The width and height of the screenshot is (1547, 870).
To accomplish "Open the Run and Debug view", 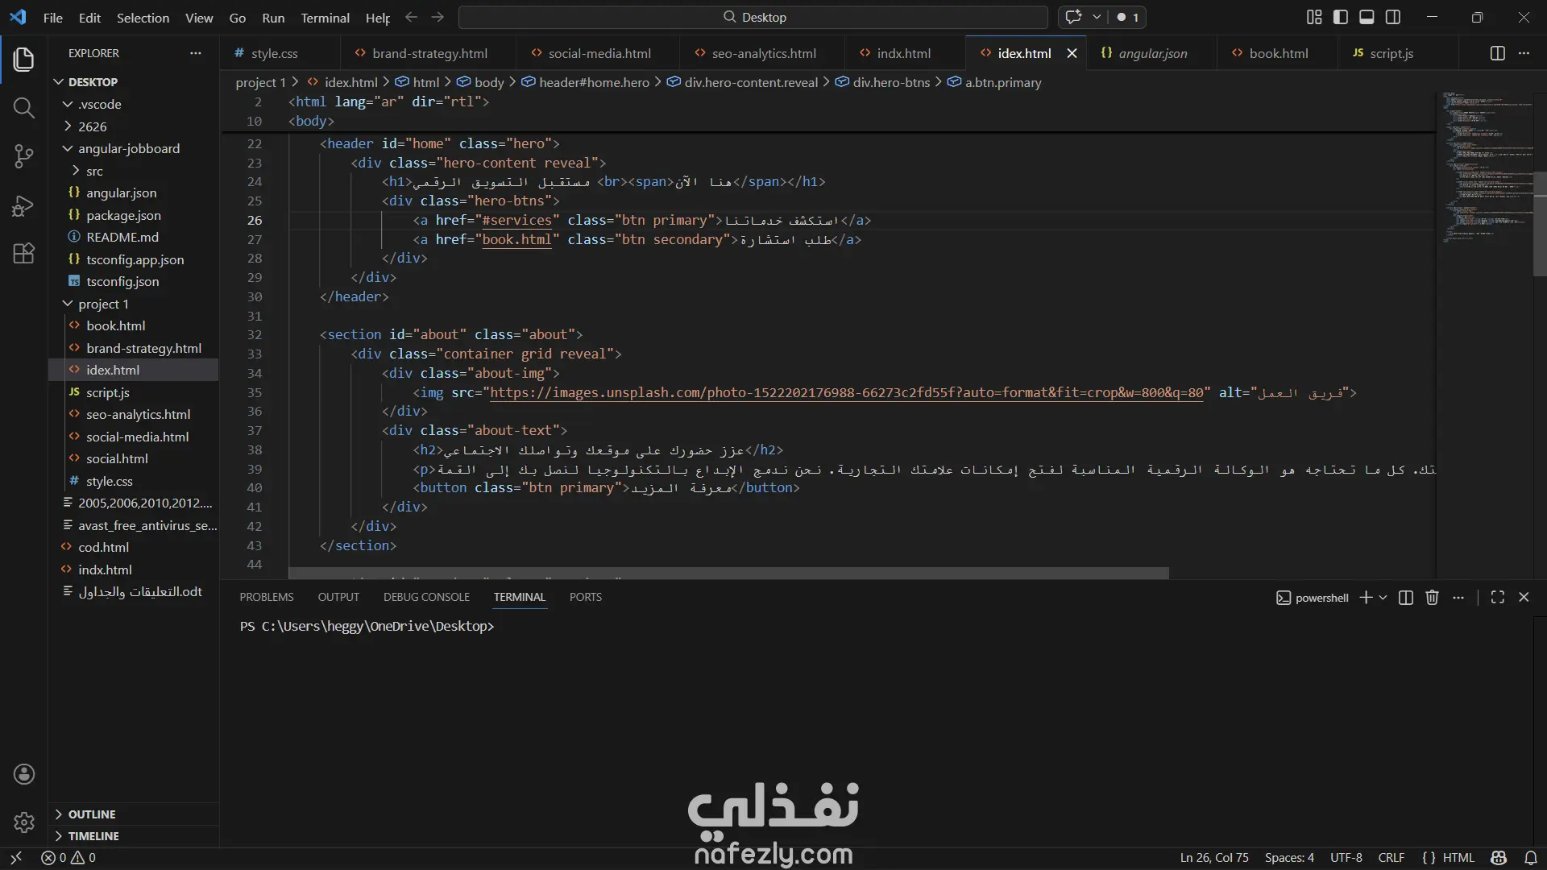I will coord(24,205).
